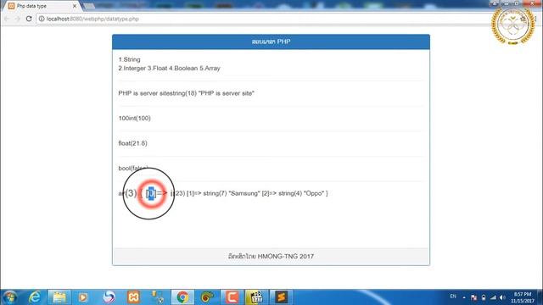Open the clock showing 8:57 PM
This screenshot has height=305, width=543.
523,297
